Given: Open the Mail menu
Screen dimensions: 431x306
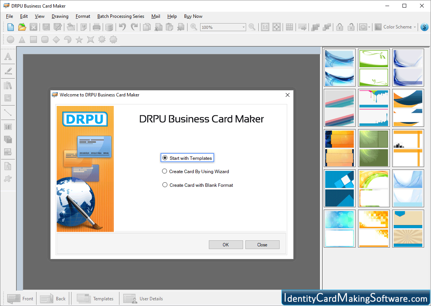Looking at the screenshot, I should [x=156, y=16].
